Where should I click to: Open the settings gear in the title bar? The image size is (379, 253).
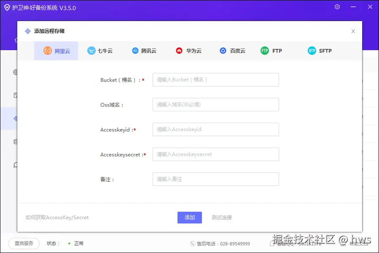point(336,7)
